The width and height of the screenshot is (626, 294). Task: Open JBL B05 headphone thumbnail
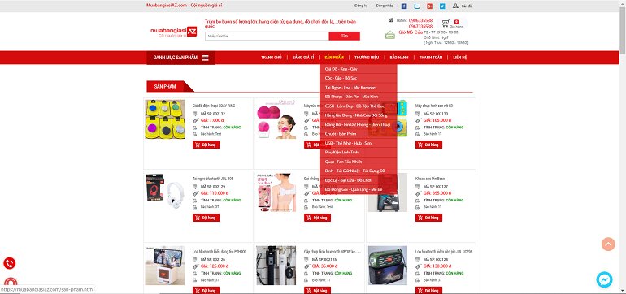(x=165, y=192)
